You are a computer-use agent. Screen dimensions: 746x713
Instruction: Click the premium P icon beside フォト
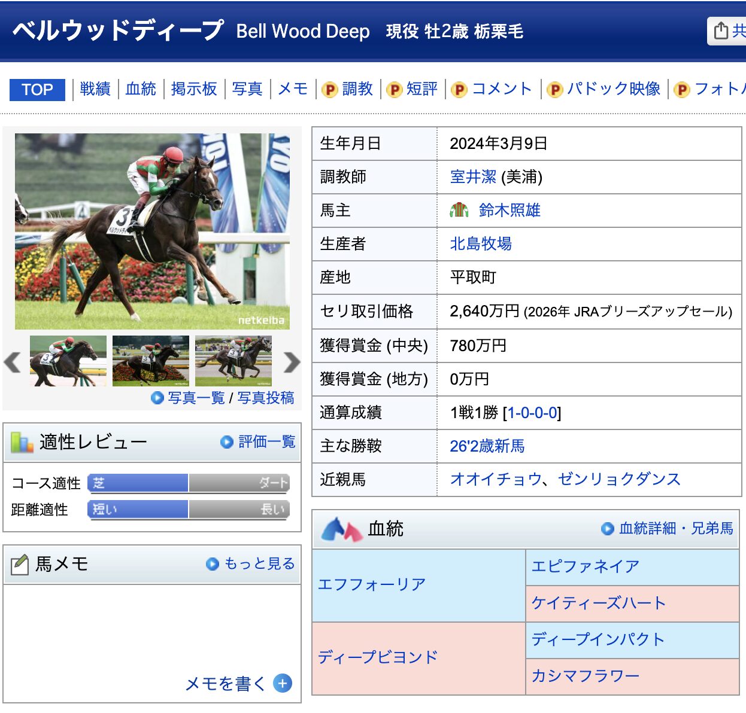[x=682, y=90]
